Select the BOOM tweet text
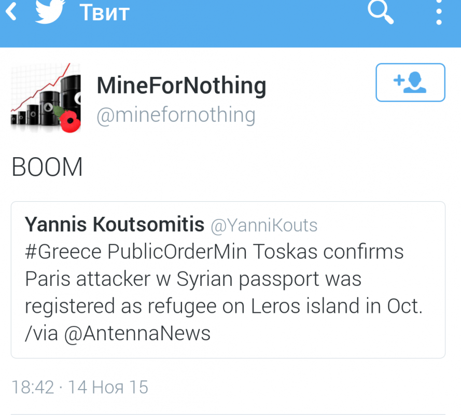The width and height of the screenshot is (461, 415). (x=47, y=168)
